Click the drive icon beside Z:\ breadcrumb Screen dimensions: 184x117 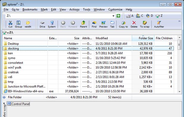click(4, 33)
